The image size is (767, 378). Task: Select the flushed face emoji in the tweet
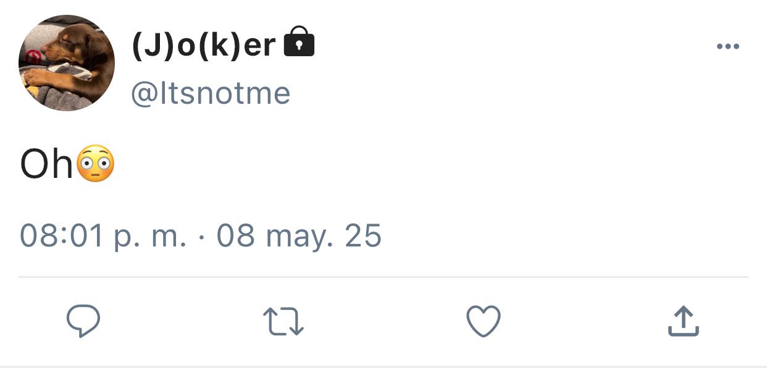(x=95, y=164)
